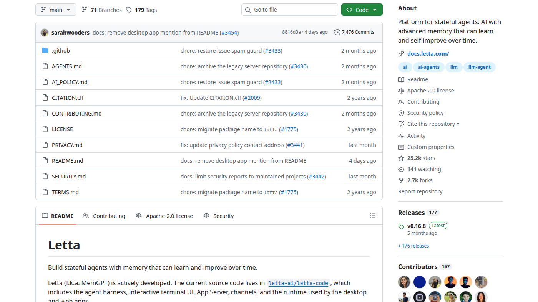Click the ai-agents topic tag
Viewport: 538px width, 302px height.
click(x=429, y=67)
